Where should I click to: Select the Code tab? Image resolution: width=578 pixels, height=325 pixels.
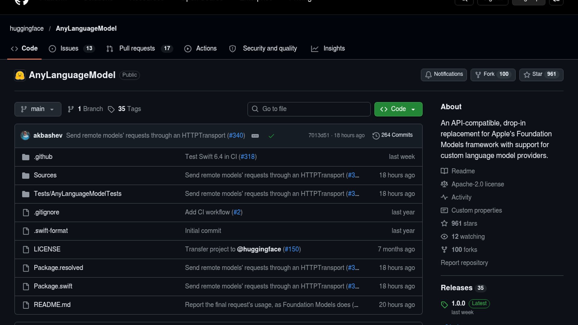24,48
